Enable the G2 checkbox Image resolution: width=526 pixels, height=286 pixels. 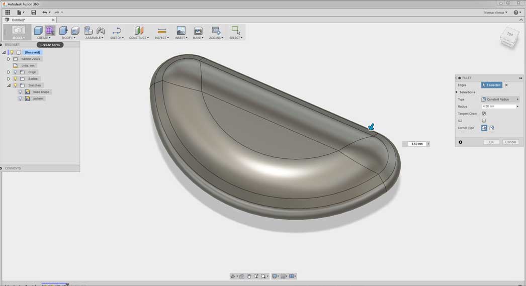tap(484, 121)
